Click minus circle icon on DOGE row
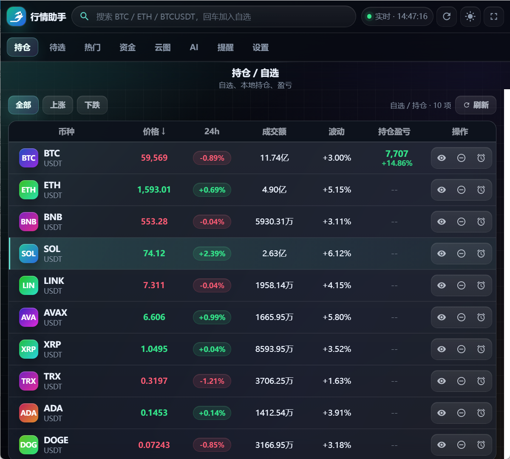The width and height of the screenshot is (510, 459). (461, 445)
